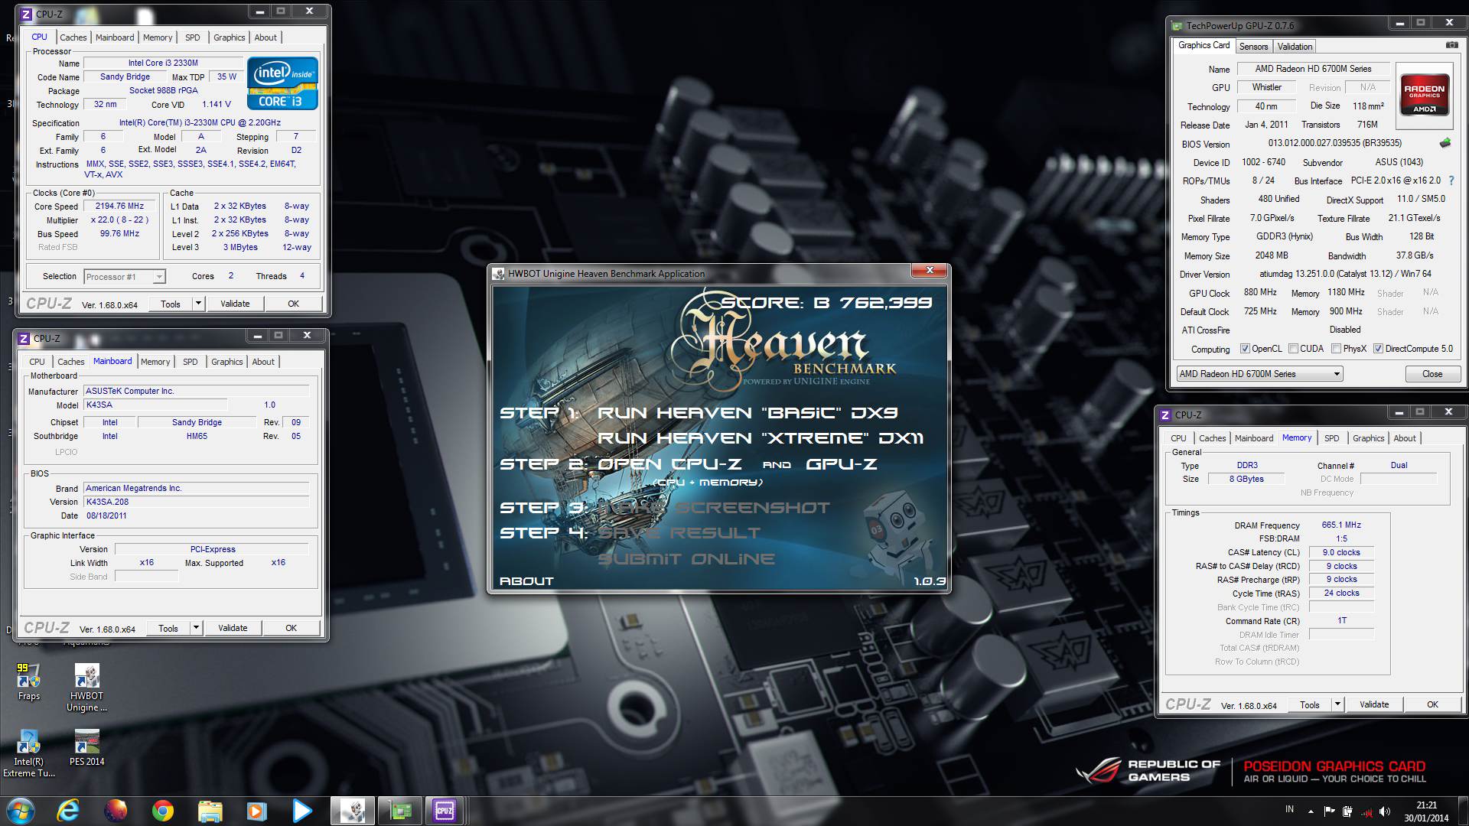1469x826 pixels.
Task: Click Show Desktop strip at taskbar end
Action: [1464, 811]
